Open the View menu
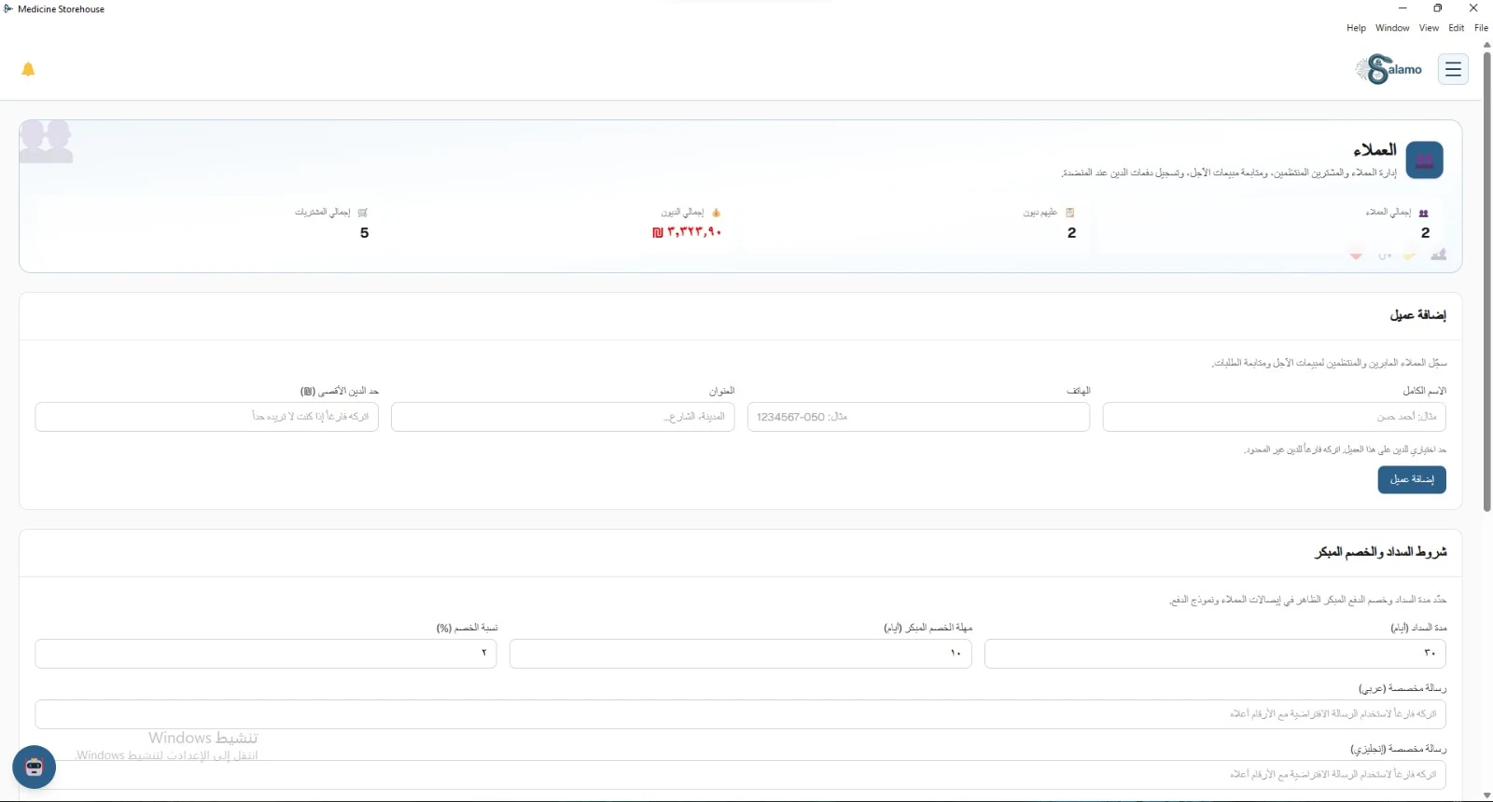The image size is (1493, 802). (1429, 28)
